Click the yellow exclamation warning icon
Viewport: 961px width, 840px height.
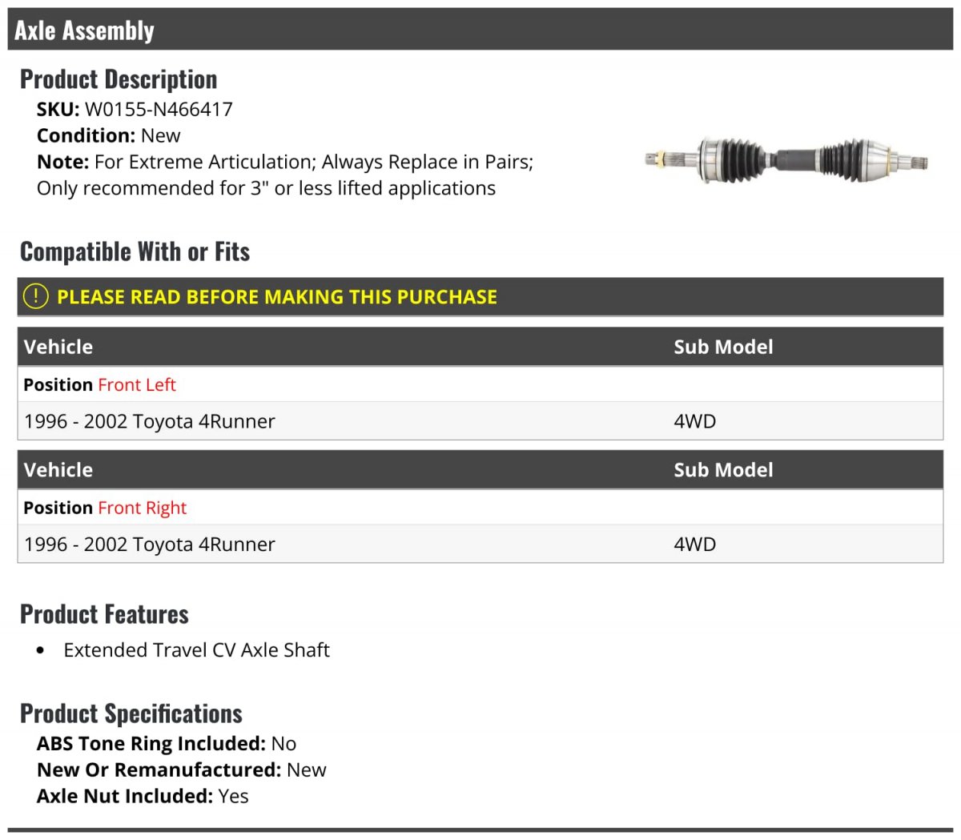tap(36, 296)
